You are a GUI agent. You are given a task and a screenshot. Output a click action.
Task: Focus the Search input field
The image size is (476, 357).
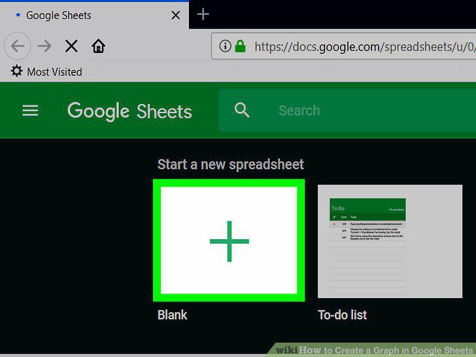(347, 110)
